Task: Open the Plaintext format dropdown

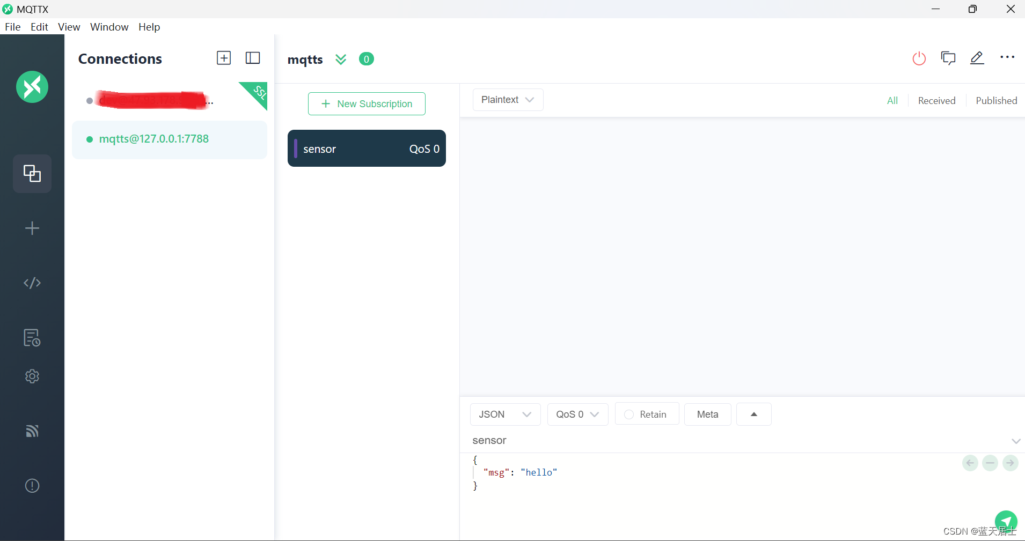Action: point(508,100)
